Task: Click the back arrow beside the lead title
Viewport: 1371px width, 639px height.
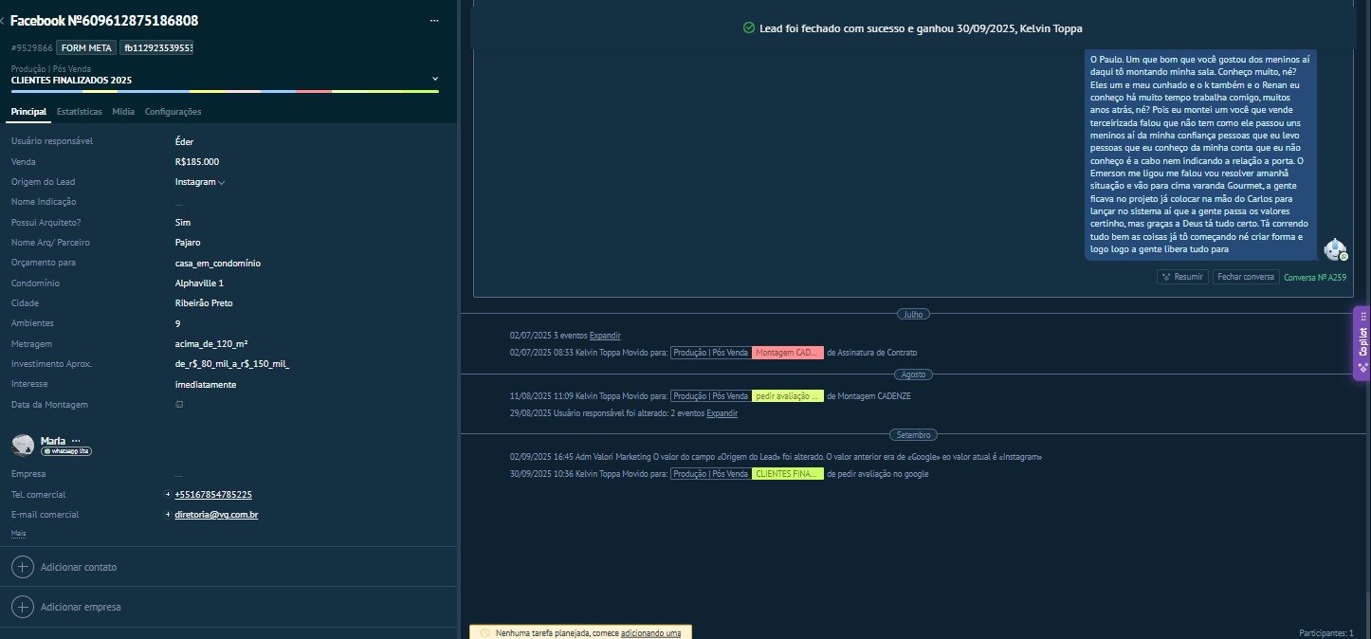Action: pyautogui.click(x=3, y=21)
